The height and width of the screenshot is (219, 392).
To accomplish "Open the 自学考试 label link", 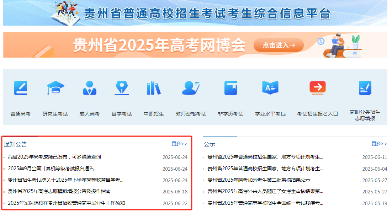I will tap(122, 114).
